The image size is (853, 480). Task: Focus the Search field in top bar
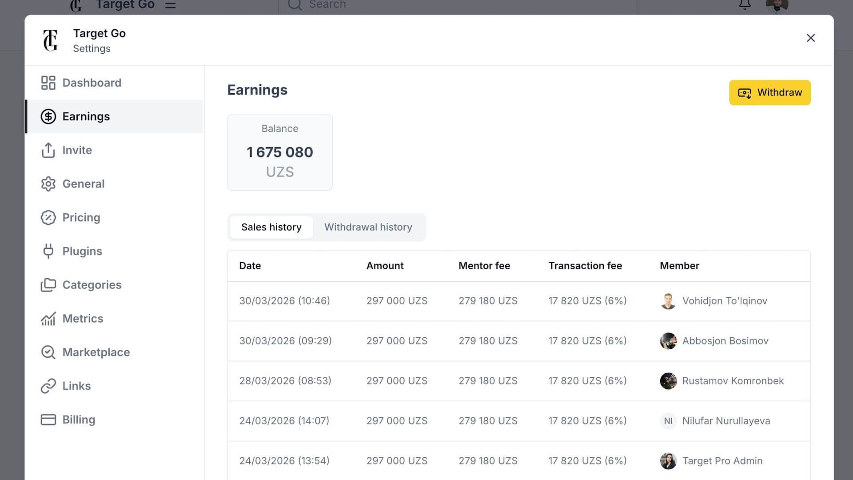pyautogui.click(x=458, y=5)
